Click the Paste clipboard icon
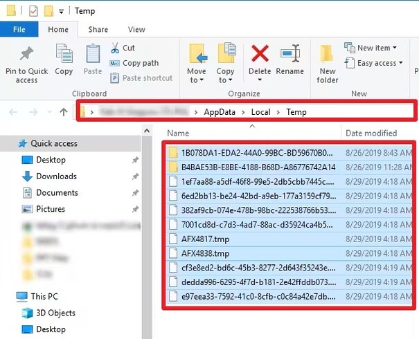This screenshot has height=339, width=419. point(93,54)
